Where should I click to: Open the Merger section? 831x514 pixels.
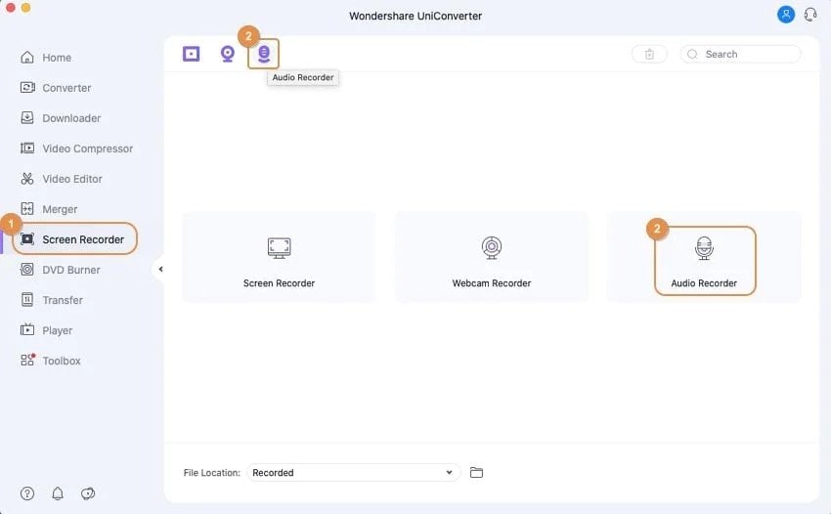tap(49, 209)
